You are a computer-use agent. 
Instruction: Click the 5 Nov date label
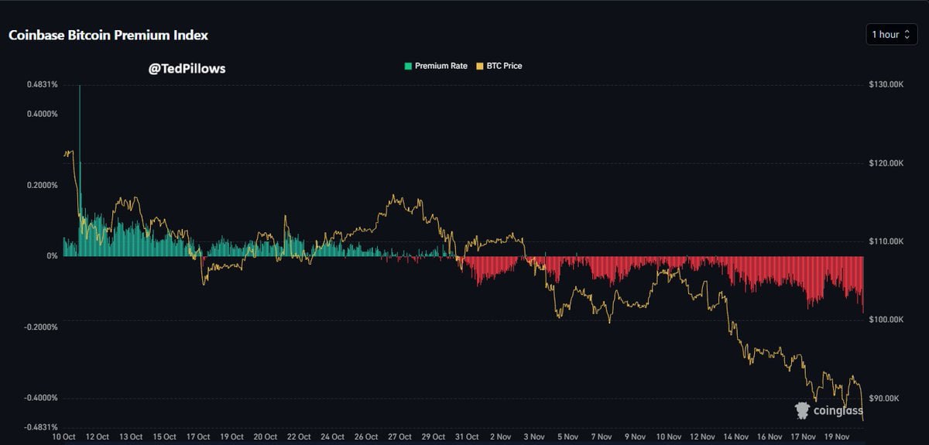[568, 436]
